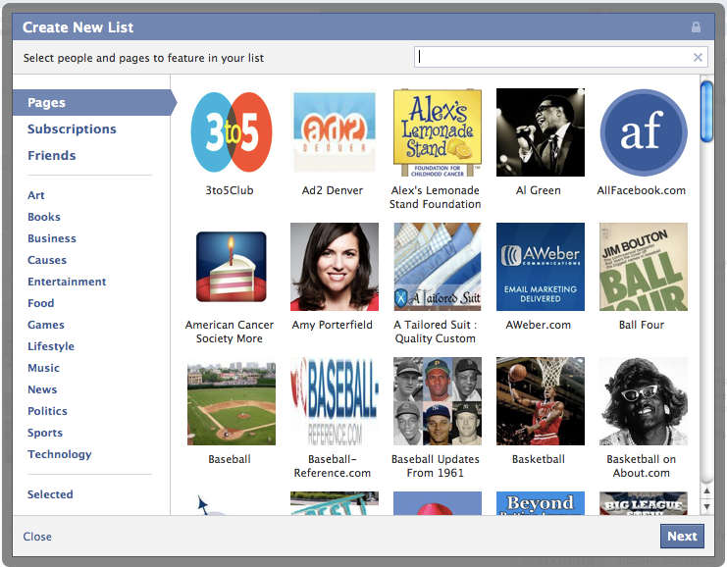Screen dimensions: 727x567
Task: Select the AWeber.com logo
Action: click(541, 267)
